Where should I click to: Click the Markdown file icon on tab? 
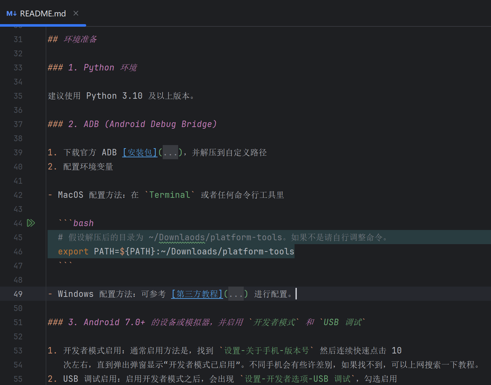click(12, 14)
